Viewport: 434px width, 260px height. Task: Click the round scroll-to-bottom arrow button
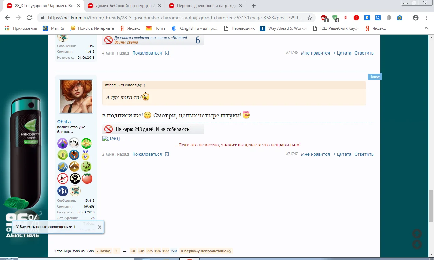point(417,244)
